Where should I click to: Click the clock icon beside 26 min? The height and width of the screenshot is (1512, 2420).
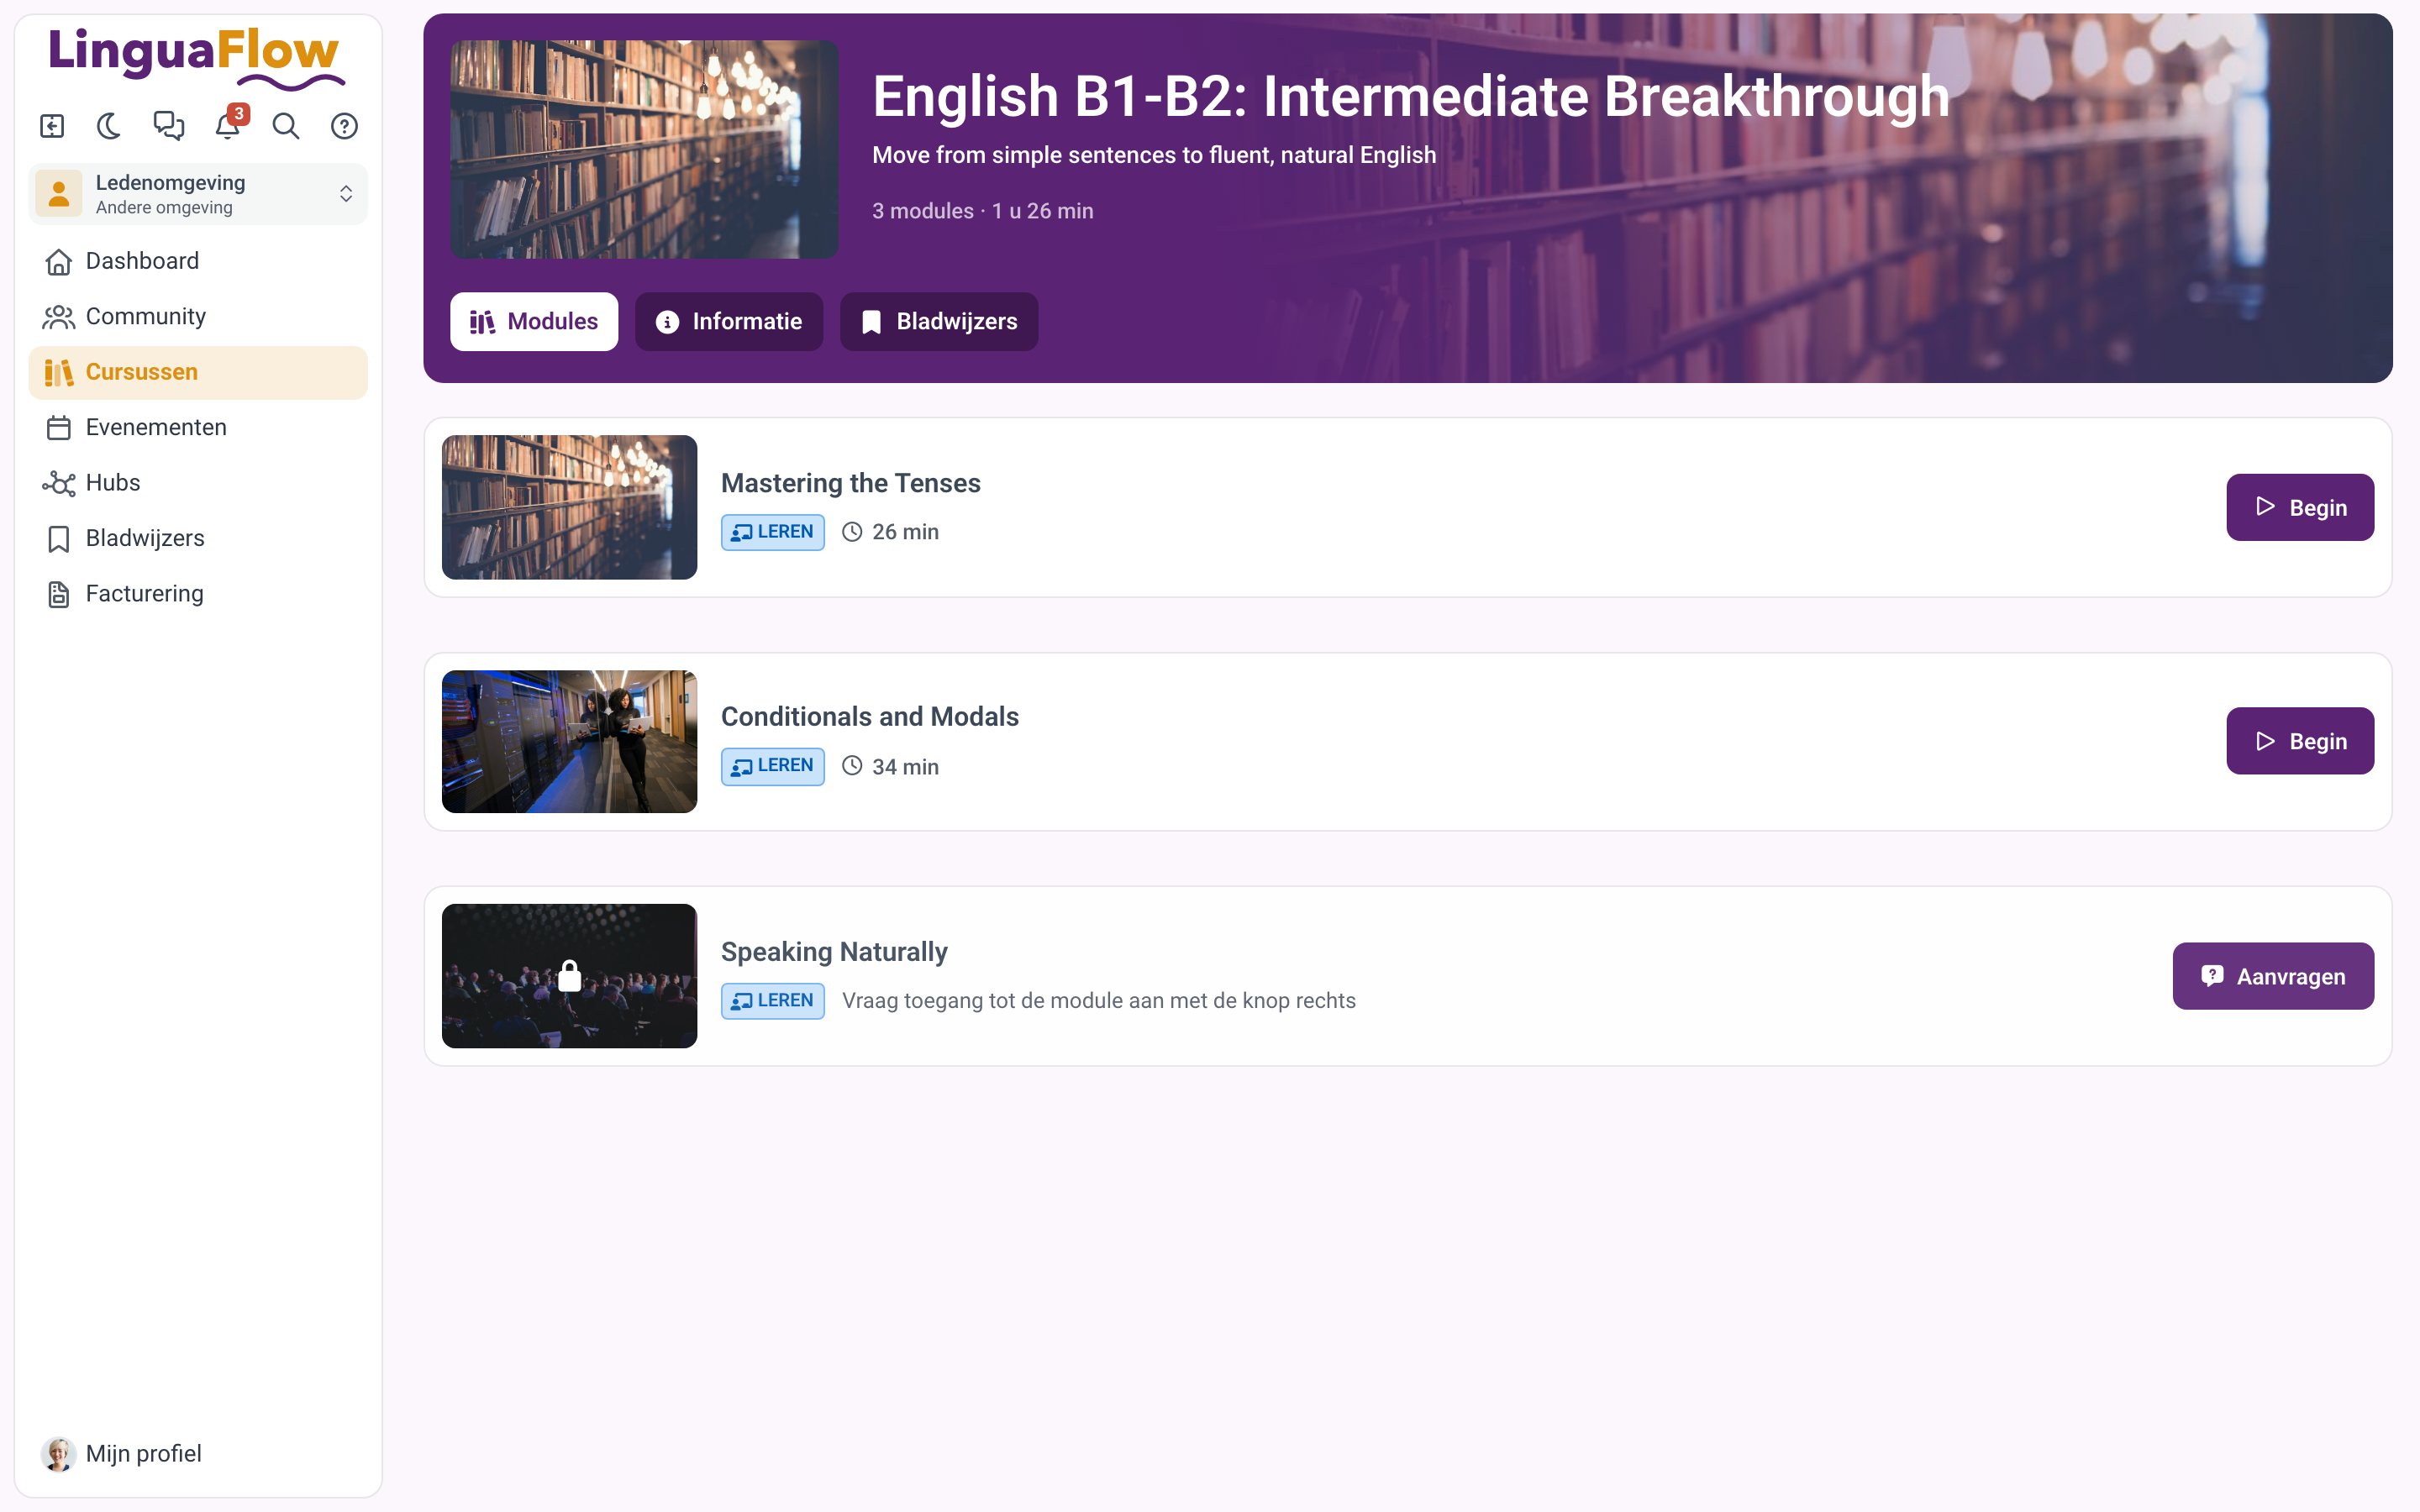(x=852, y=532)
